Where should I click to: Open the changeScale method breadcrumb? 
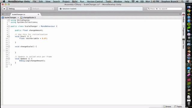(28, 17)
